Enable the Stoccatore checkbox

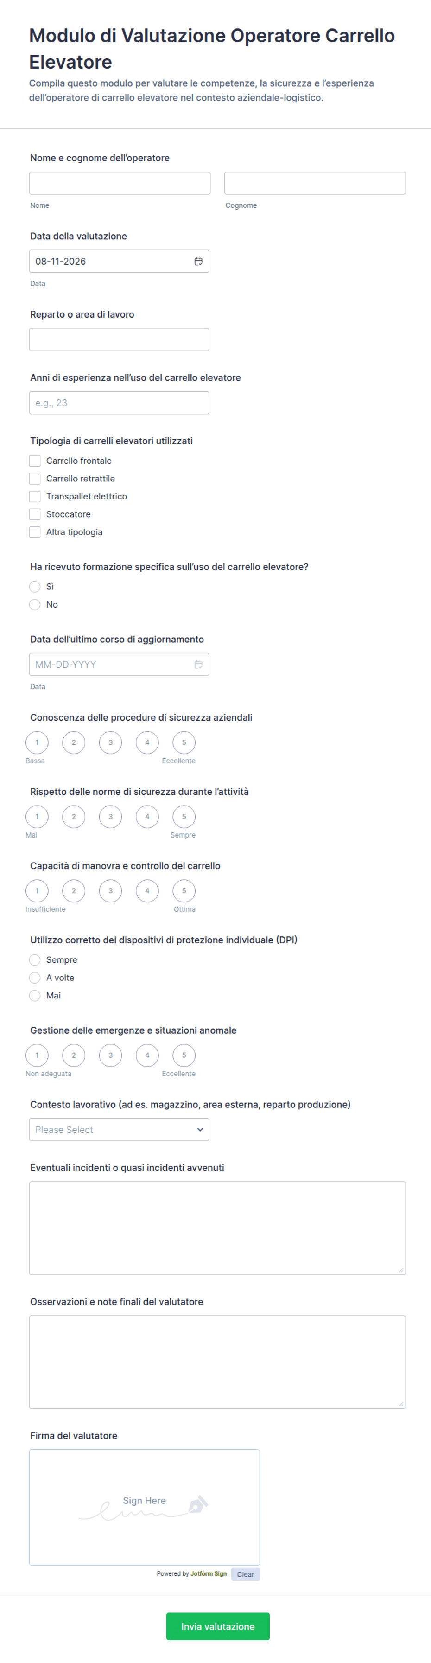pyautogui.click(x=35, y=514)
